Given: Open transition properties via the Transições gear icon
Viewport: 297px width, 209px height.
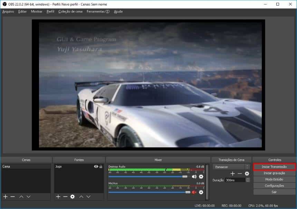Looking at the screenshot, I should [247, 173].
